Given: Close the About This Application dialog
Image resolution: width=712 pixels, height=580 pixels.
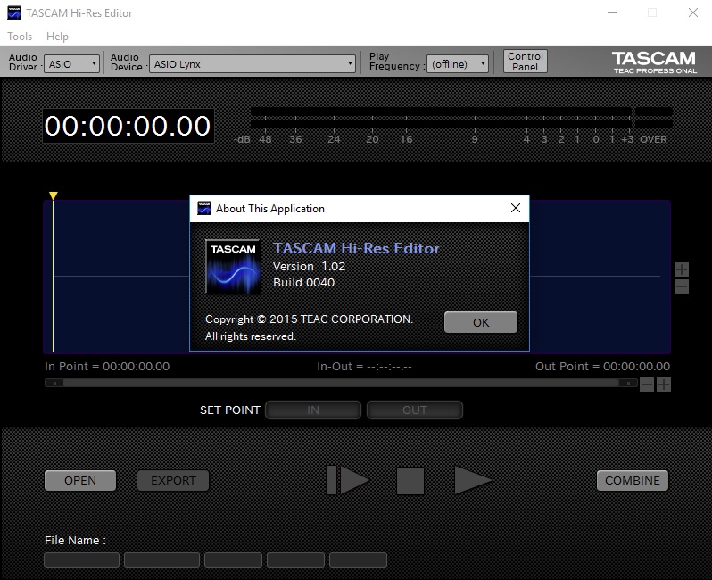Looking at the screenshot, I should click(516, 208).
